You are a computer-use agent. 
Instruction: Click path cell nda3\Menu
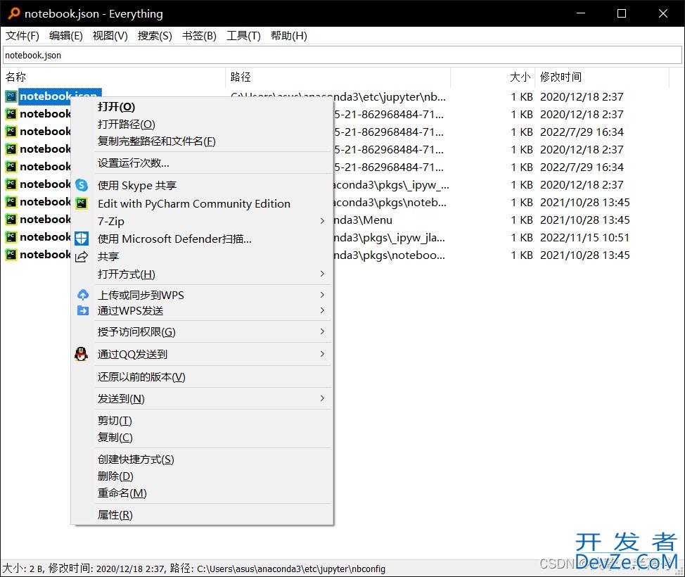pos(363,220)
